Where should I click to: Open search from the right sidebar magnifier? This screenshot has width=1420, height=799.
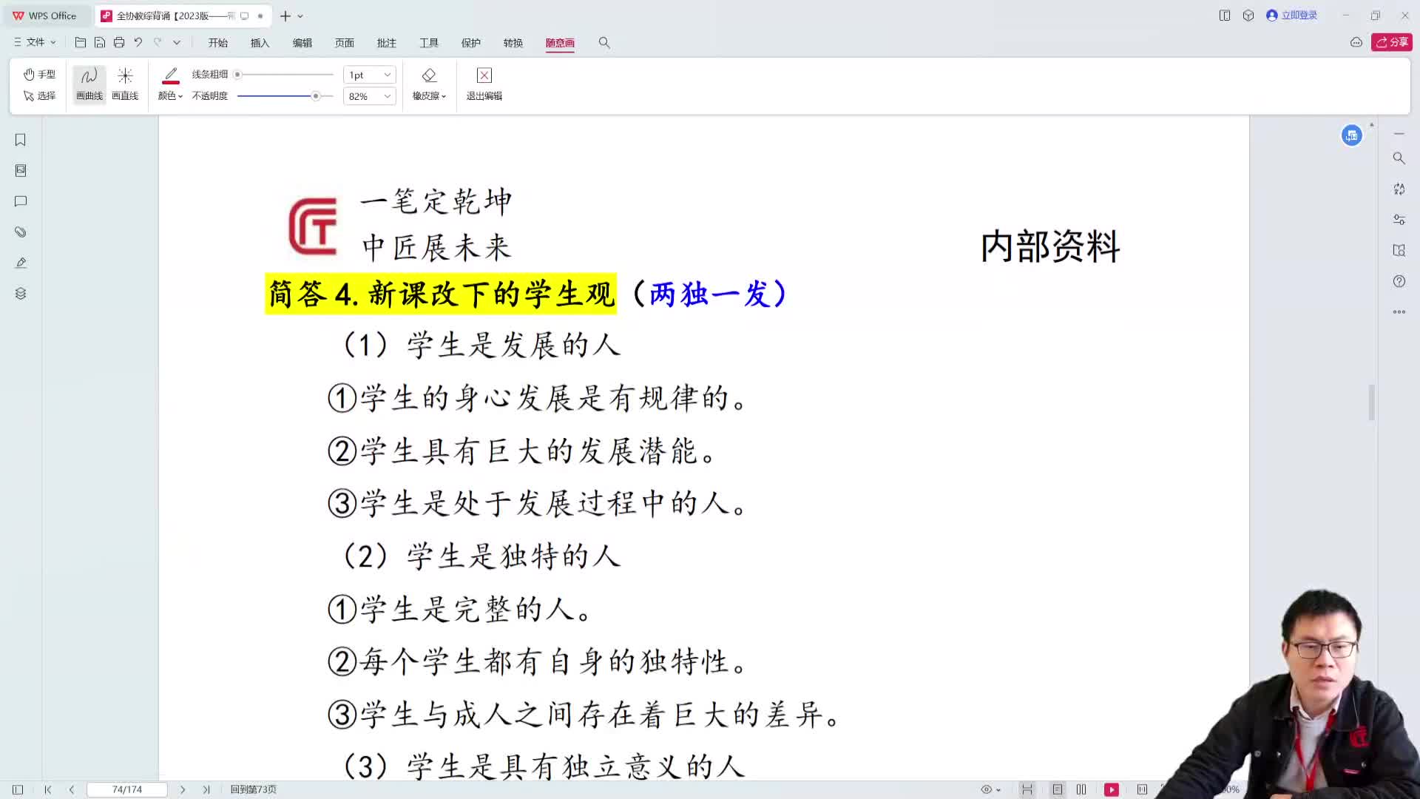1399,158
